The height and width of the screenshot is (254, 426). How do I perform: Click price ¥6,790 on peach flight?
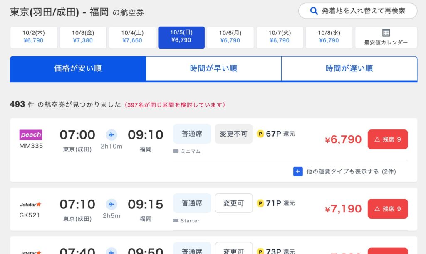click(343, 139)
